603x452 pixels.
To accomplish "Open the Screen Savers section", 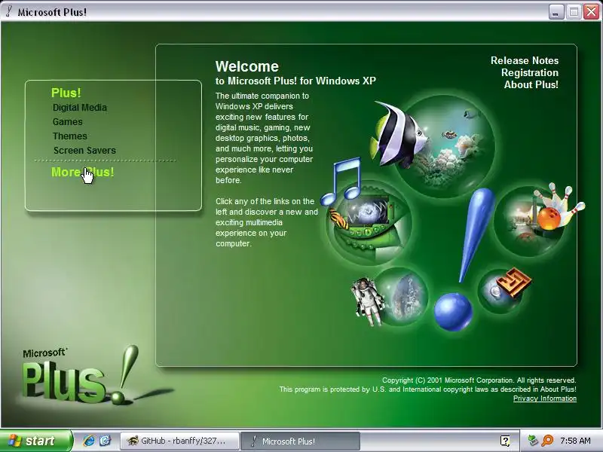I will click(x=84, y=150).
